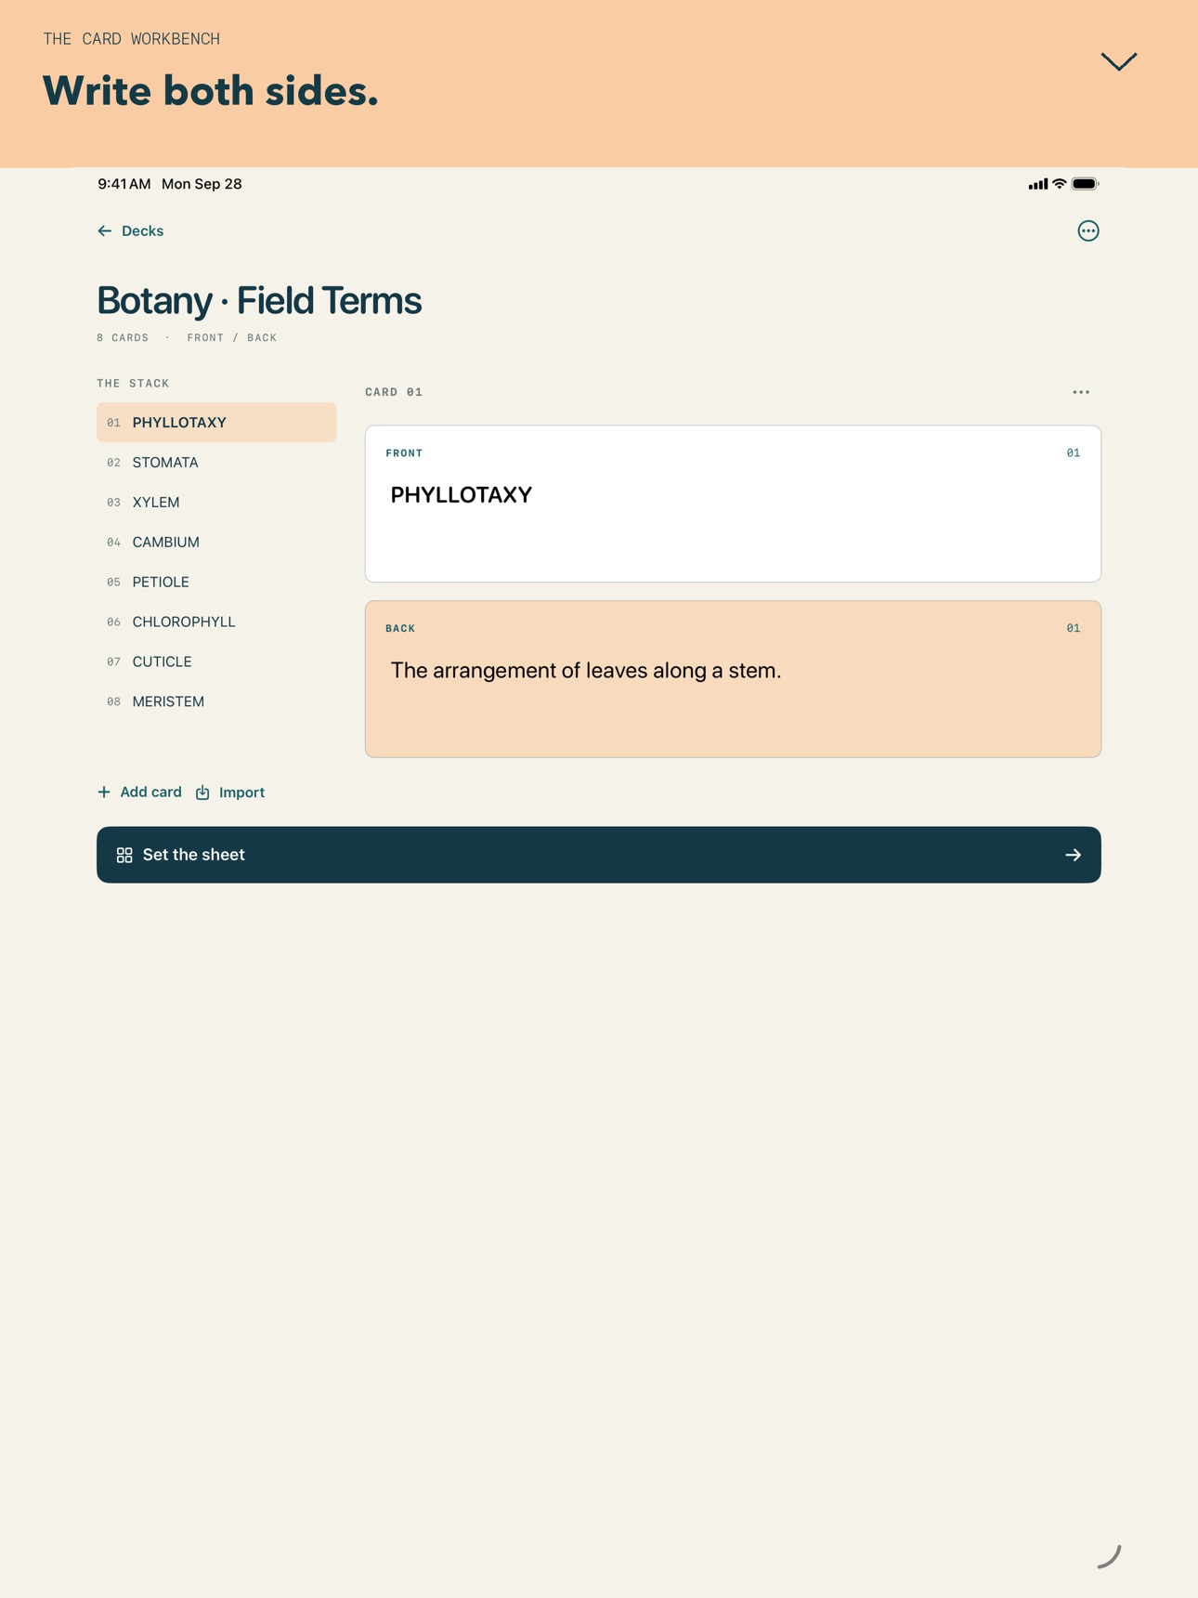Click THE STACK heading
Image resolution: width=1198 pixels, height=1598 pixels.
coord(133,384)
